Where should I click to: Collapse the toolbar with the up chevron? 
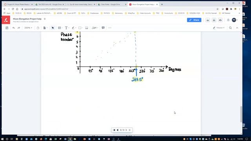click(x=237, y=28)
